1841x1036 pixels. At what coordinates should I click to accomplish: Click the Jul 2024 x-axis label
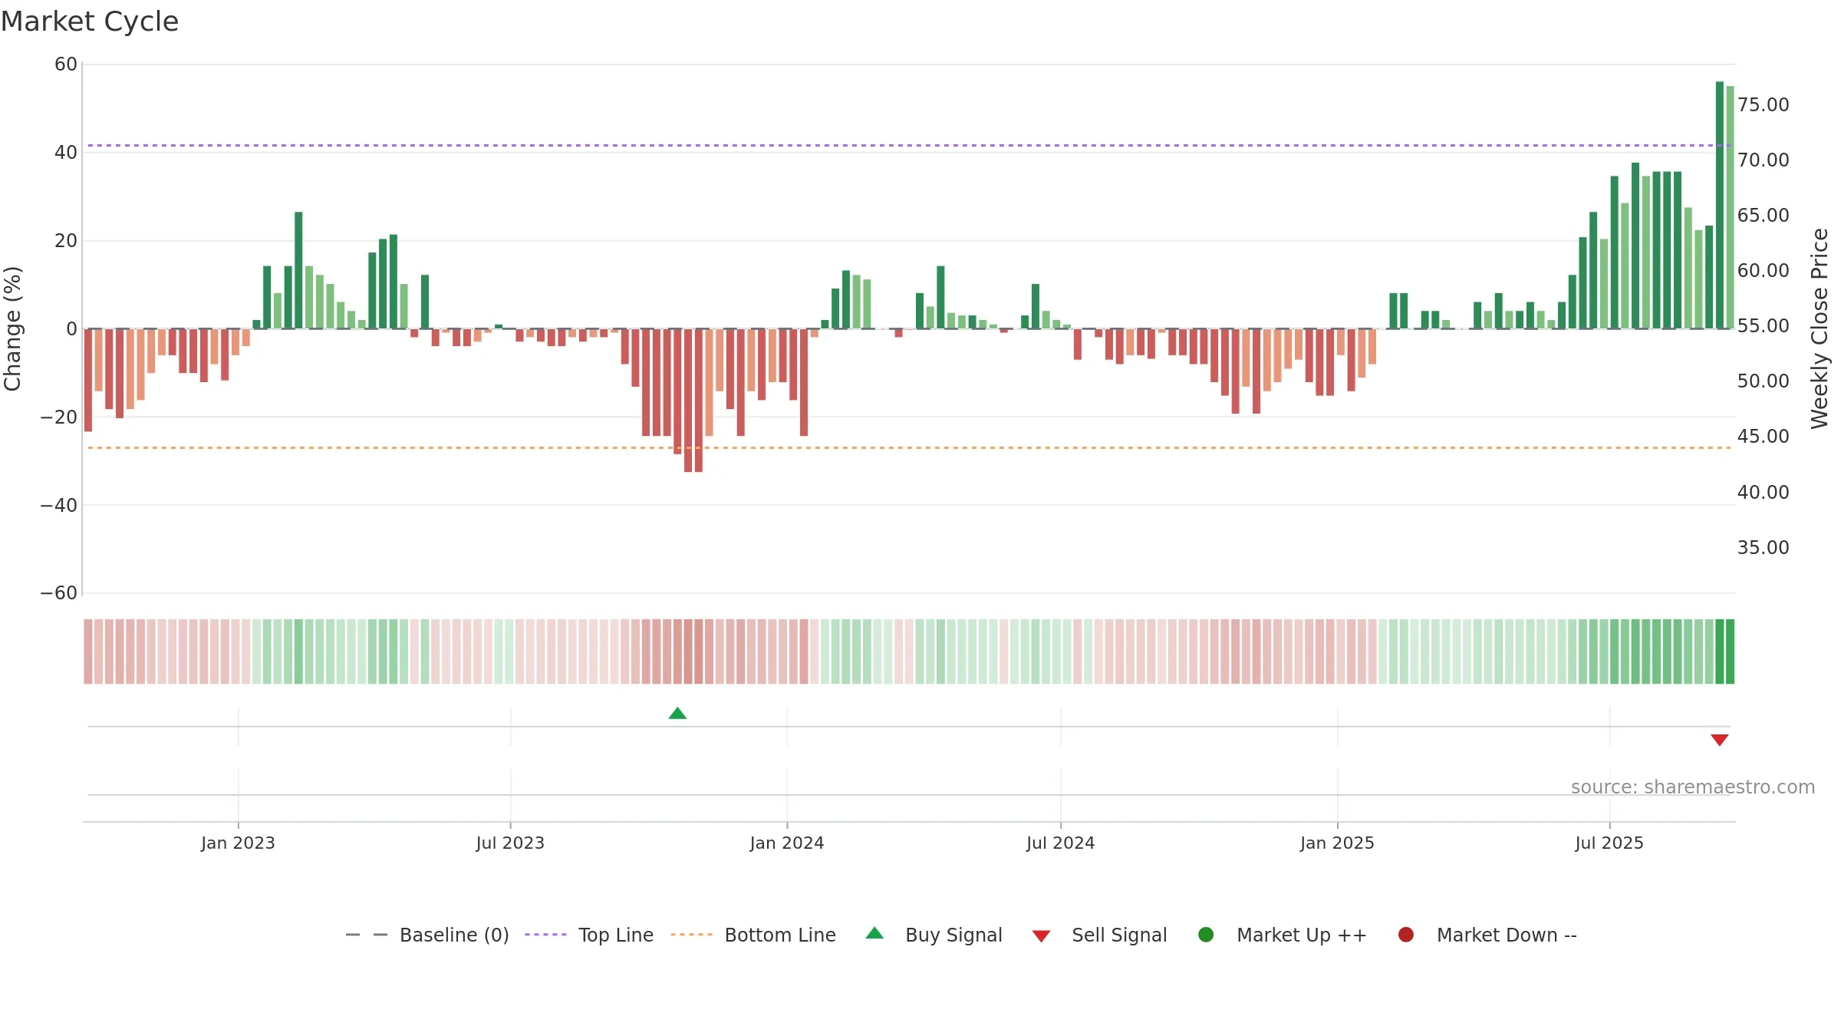click(x=1061, y=843)
